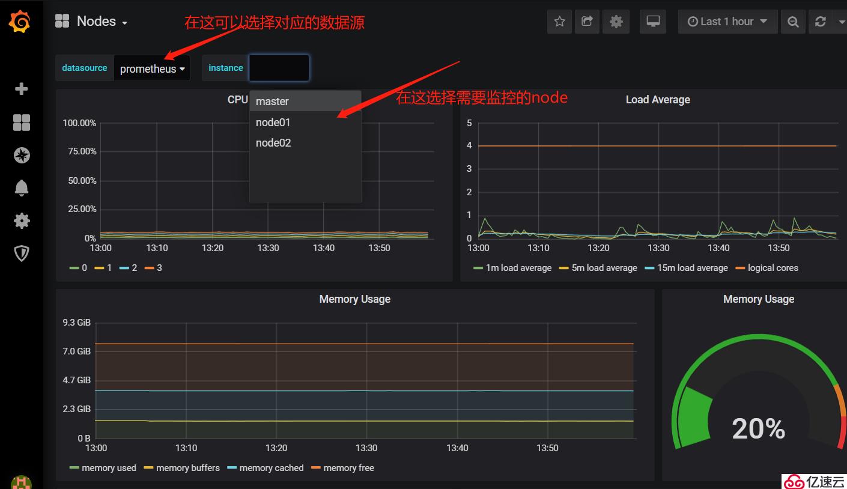The image size is (847, 489).
Task: Click the Memory Usage graph panel title
Action: [x=355, y=299]
